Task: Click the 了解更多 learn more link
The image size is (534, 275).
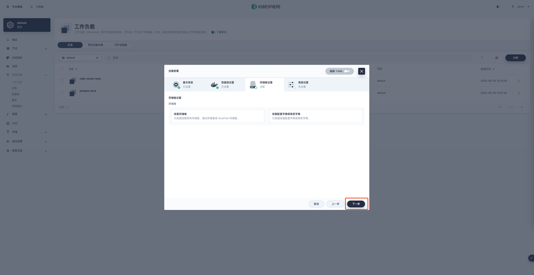Action: [221, 33]
